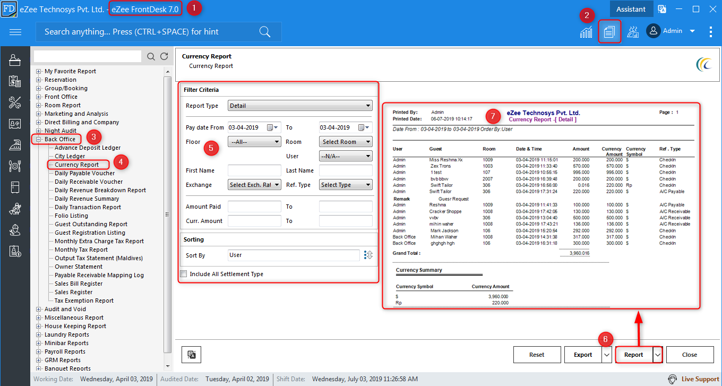The height and width of the screenshot is (386, 722).
Task: Click the Amount Paid from field
Action: tap(254, 207)
